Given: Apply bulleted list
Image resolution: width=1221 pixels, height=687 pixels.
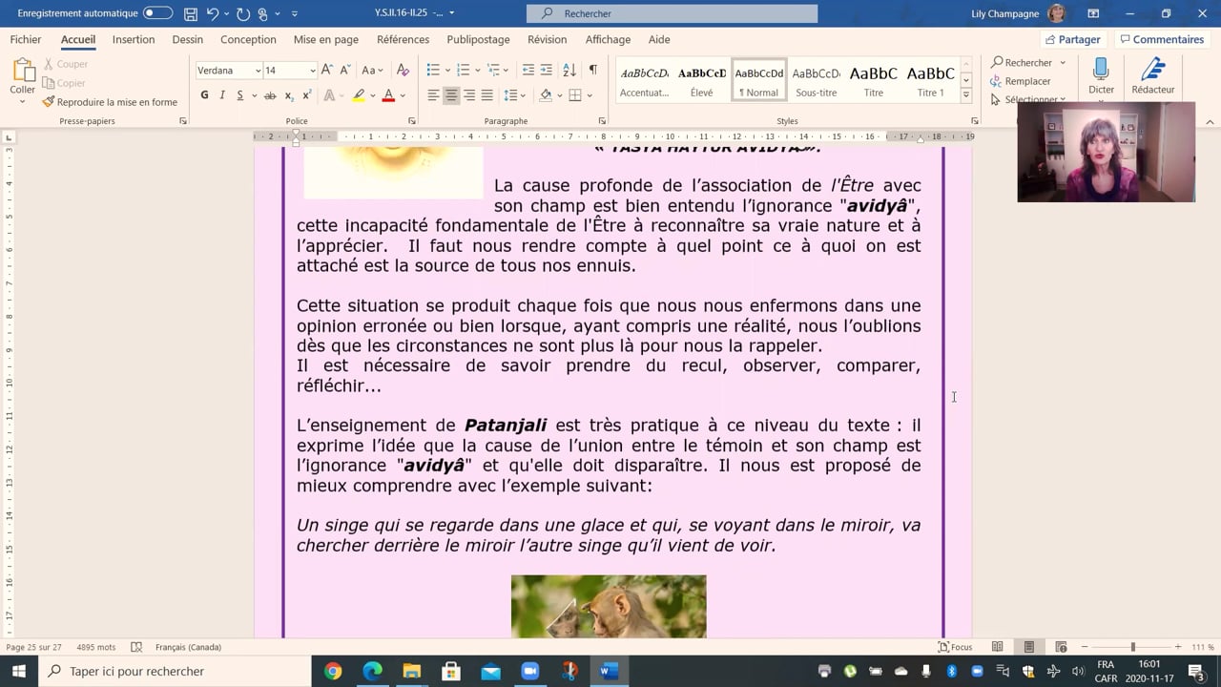Looking at the screenshot, I should tap(433, 70).
